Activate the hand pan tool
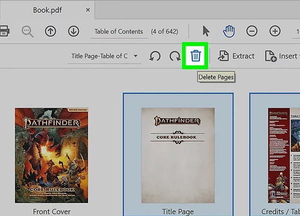Image resolution: width=300 pixels, height=216 pixels. click(x=229, y=31)
